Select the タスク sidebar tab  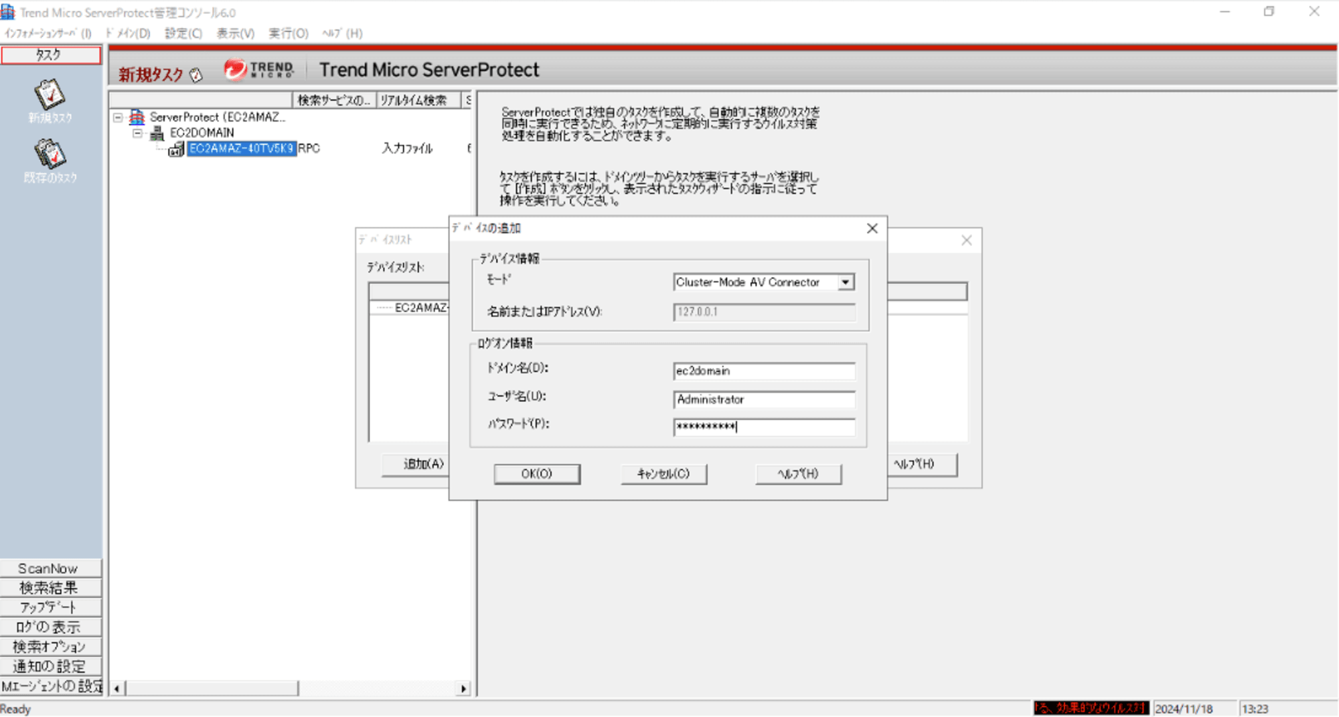[x=51, y=55]
